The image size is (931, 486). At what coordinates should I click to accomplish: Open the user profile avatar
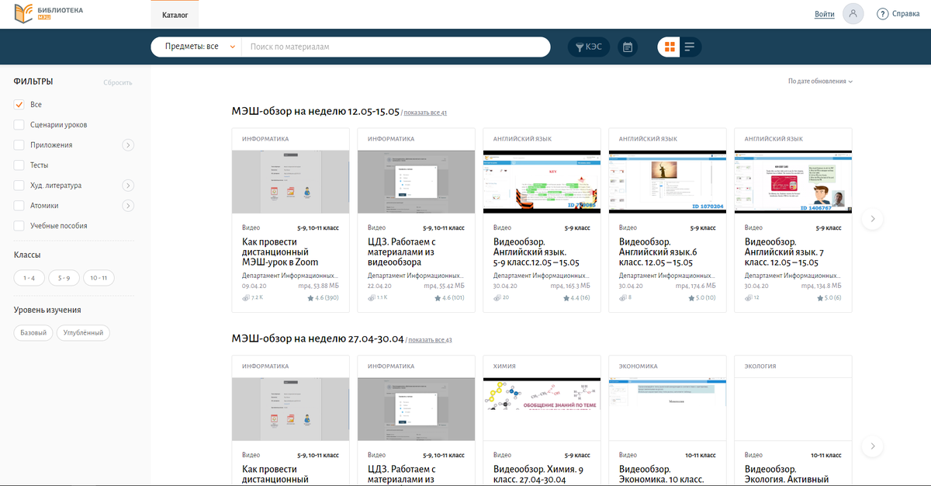point(853,14)
